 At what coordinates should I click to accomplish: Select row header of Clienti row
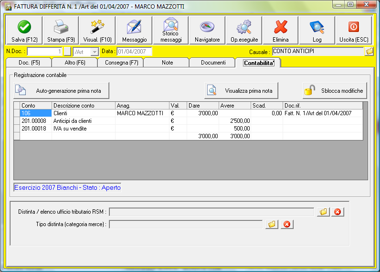click(x=17, y=113)
